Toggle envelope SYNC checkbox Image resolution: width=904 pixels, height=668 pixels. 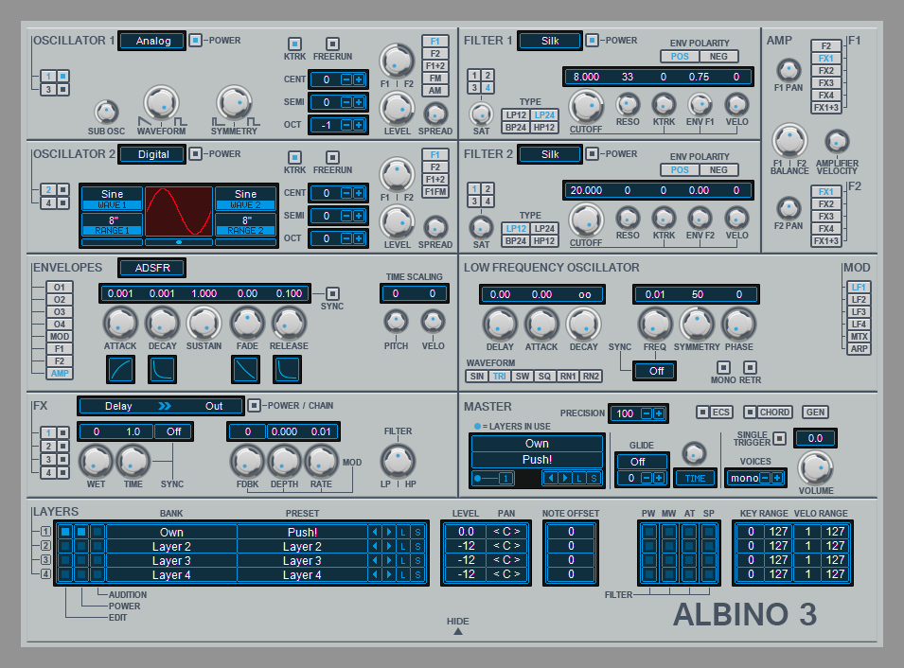tap(332, 293)
